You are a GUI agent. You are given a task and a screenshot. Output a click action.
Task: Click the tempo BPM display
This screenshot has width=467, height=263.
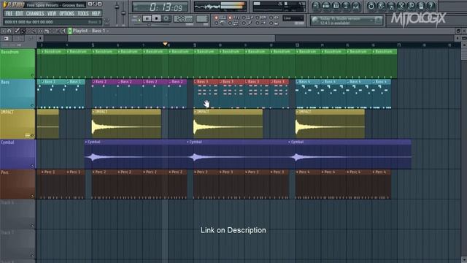tap(183, 19)
